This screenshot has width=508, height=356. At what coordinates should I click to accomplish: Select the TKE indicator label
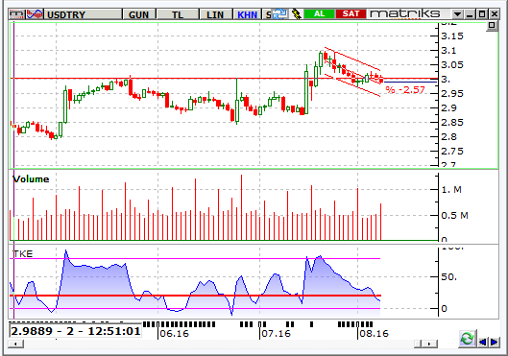point(23,254)
